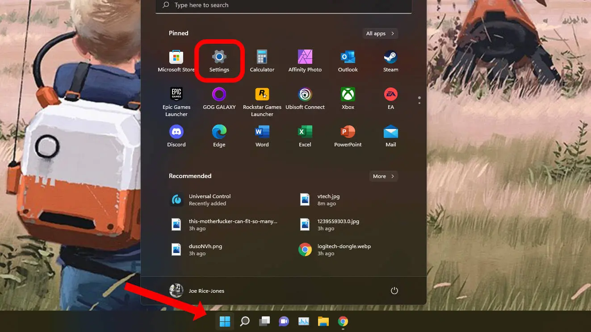Open the Settings app
The width and height of the screenshot is (591, 332).
point(219,61)
